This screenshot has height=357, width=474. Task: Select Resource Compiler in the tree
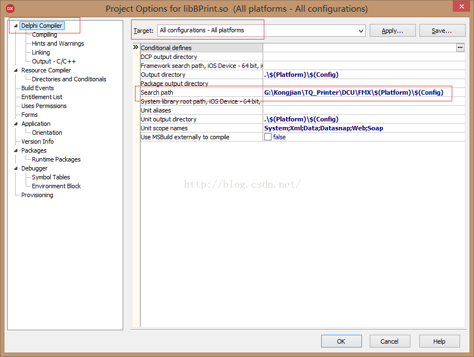(x=46, y=70)
